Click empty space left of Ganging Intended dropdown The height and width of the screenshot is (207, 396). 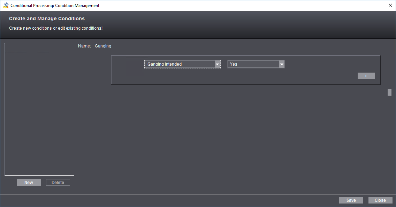[128, 65]
